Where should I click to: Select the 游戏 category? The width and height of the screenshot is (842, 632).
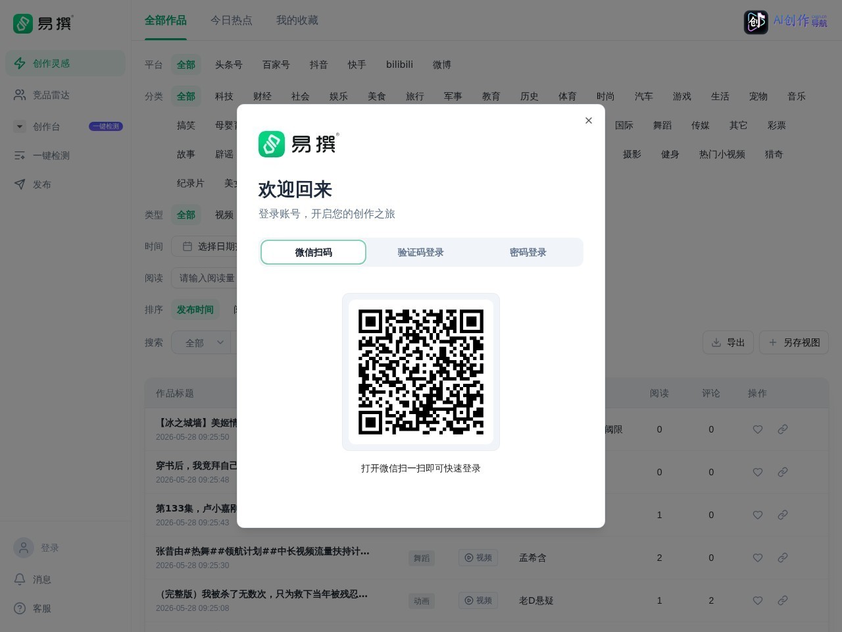(682, 96)
